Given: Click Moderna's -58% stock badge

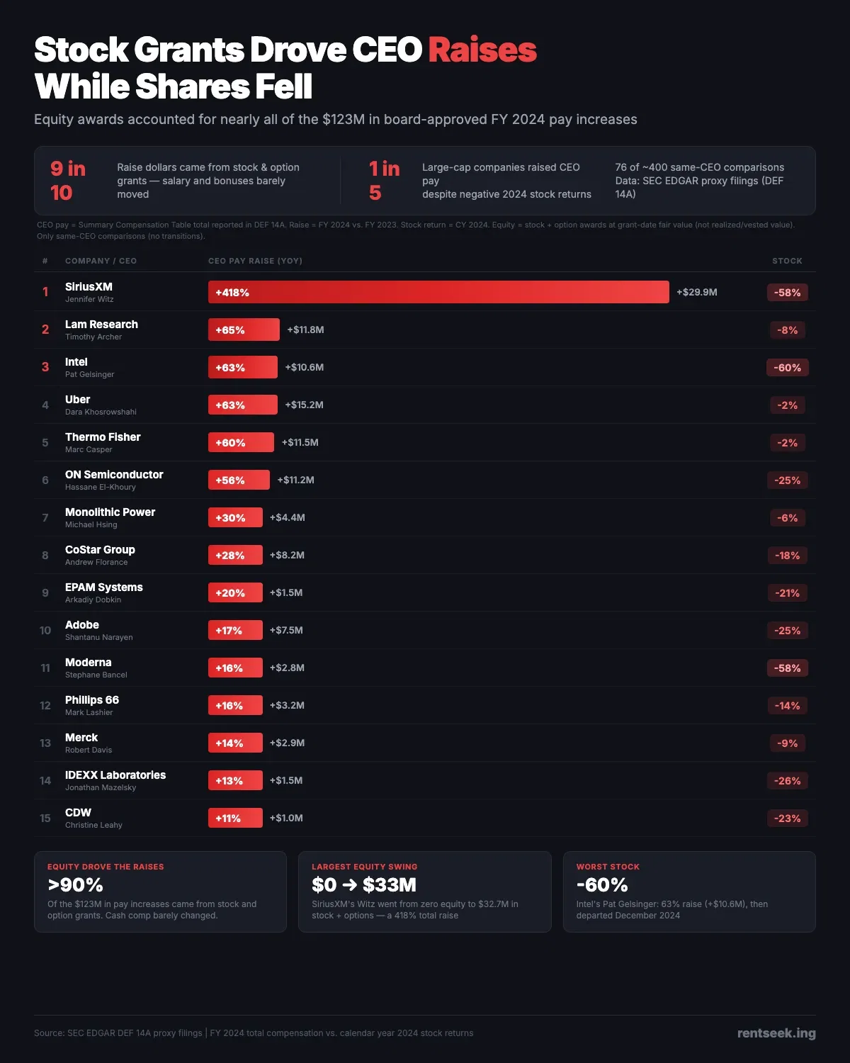Looking at the screenshot, I should click(787, 668).
